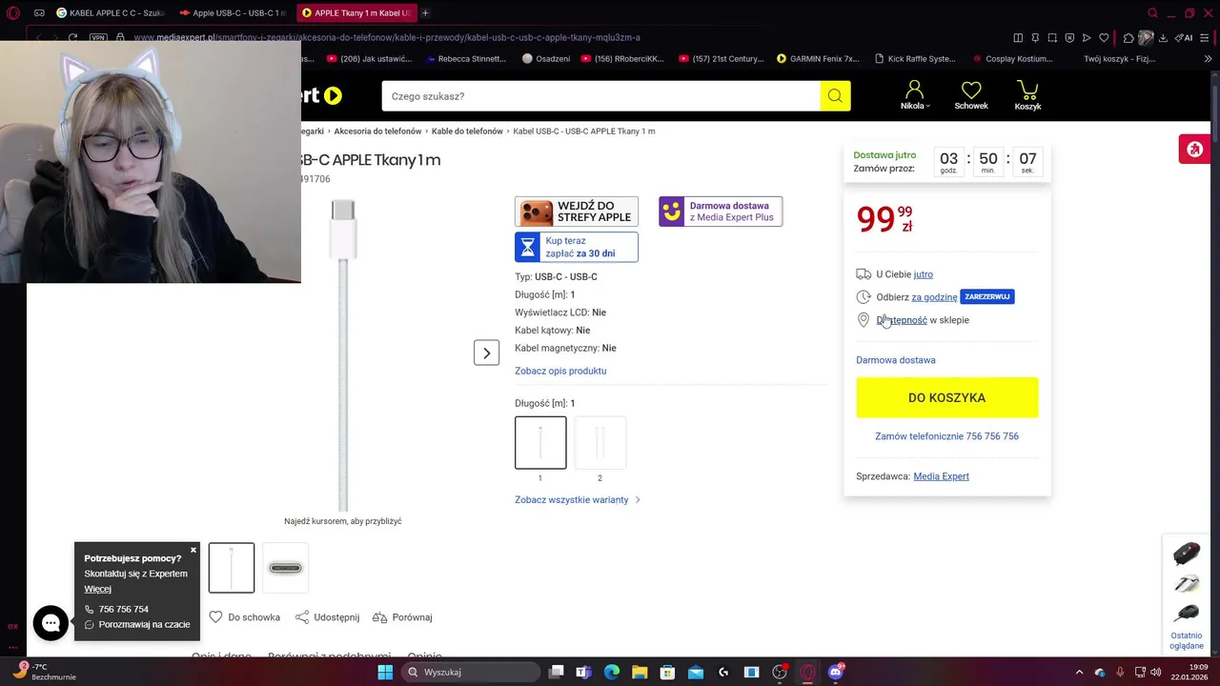
Task: Open Discord from taskbar
Action: 836,672
